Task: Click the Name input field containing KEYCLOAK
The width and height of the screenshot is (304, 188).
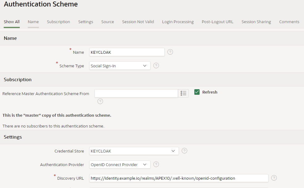Action: [x=127, y=52]
